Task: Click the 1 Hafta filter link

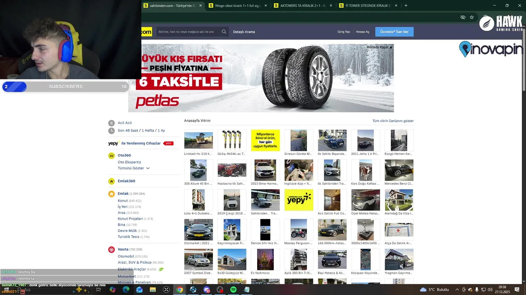Action: [x=148, y=131]
